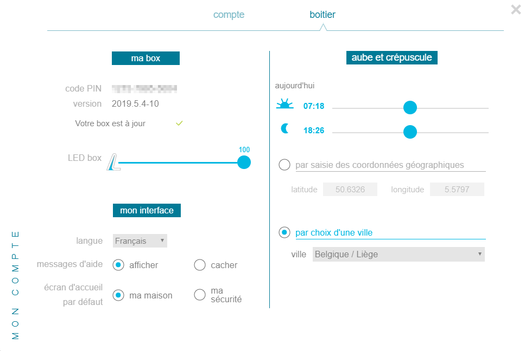Click the 'ma box' section header

click(x=146, y=58)
